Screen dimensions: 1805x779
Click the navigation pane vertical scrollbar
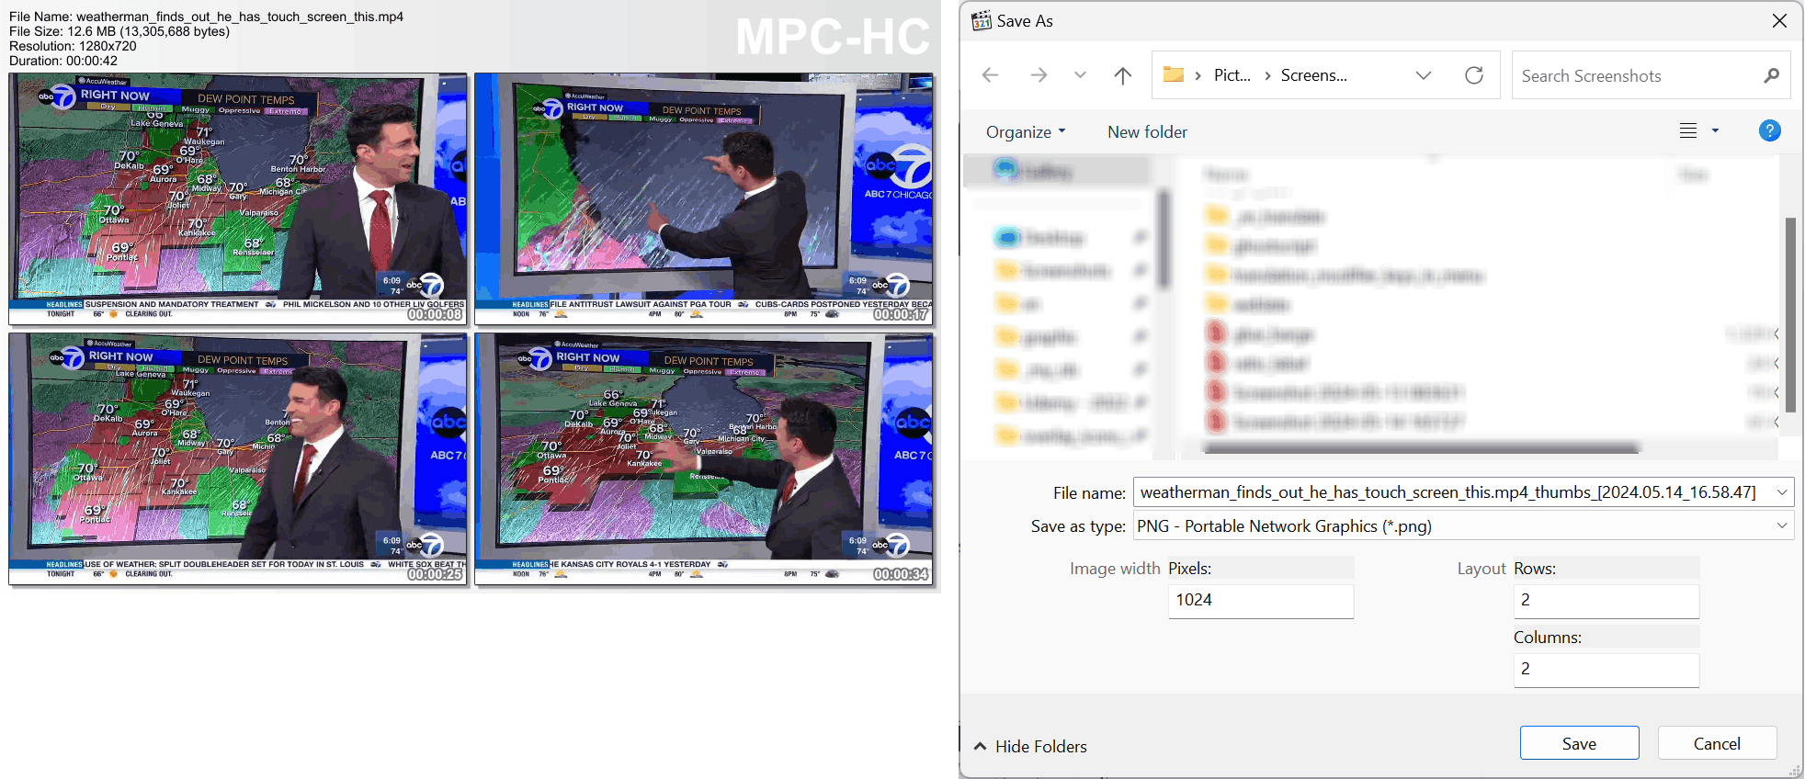click(x=1164, y=239)
